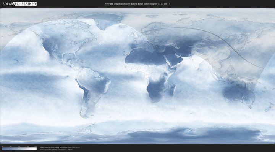Click the cloud coverage color legend bar
Screen dimensions: 275x152
[x=19, y=149]
